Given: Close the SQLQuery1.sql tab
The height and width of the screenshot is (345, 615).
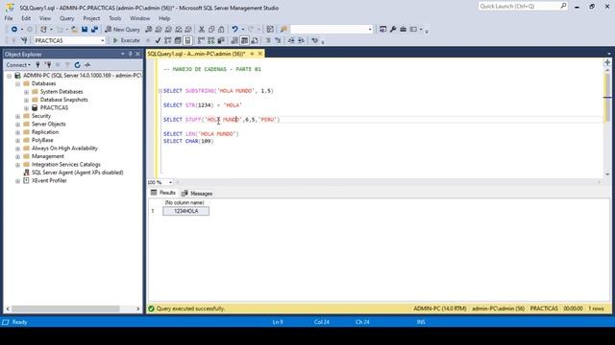Looking at the screenshot, I should coord(260,54).
